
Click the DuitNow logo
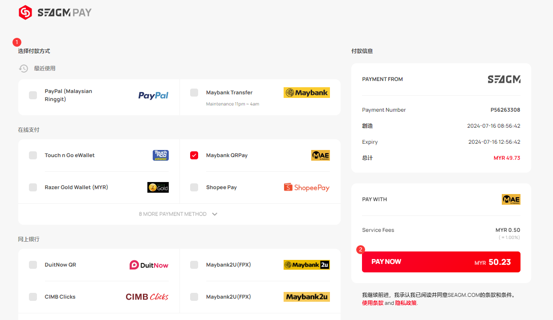pyautogui.click(x=149, y=265)
